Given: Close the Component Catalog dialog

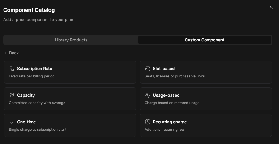Looking at the screenshot, I should coord(271,7).
